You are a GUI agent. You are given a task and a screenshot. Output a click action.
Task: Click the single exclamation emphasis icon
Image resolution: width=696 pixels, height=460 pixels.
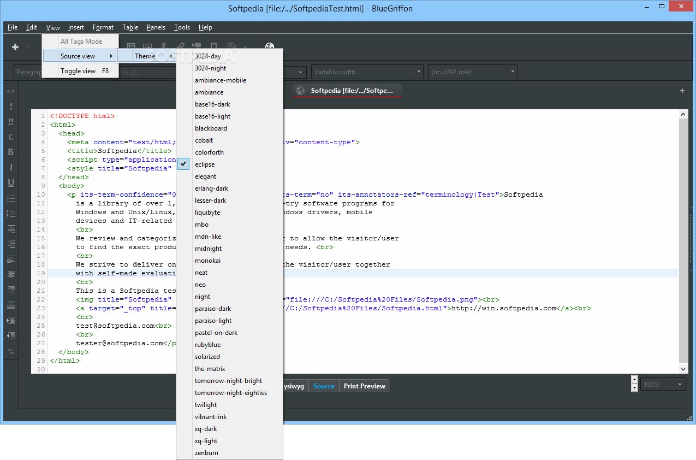[x=11, y=107]
